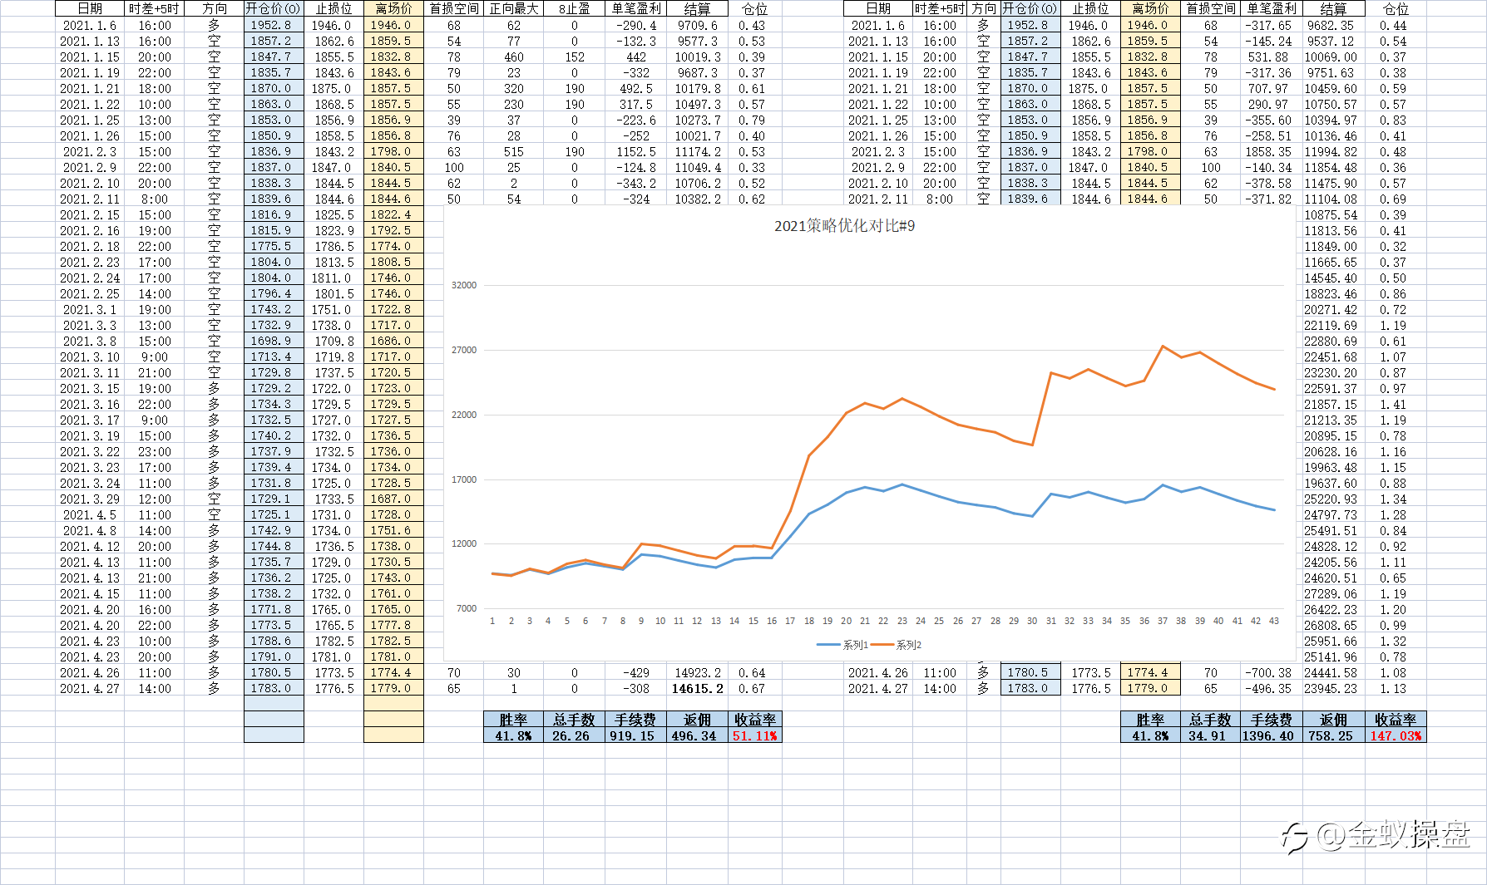Click the chart title 2021策略优化对比#9
This screenshot has width=1487, height=885.
coord(844,226)
